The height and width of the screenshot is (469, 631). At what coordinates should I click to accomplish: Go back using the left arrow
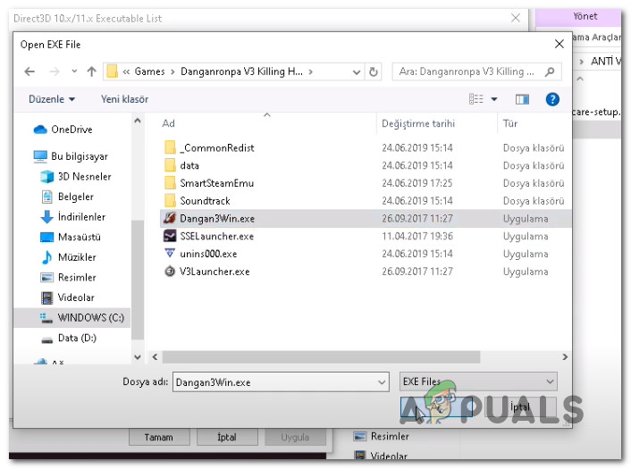29,72
